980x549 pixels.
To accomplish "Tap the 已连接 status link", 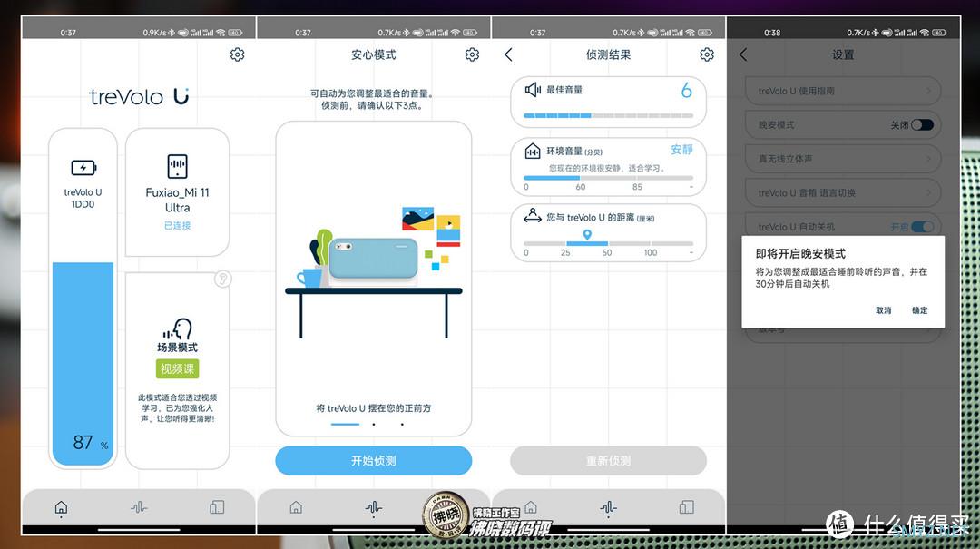I will click(x=178, y=225).
